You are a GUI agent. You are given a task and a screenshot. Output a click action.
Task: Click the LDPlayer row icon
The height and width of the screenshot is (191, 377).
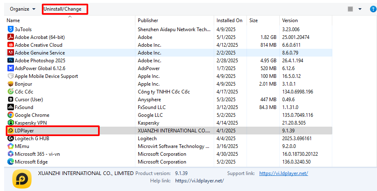point(10,131)
